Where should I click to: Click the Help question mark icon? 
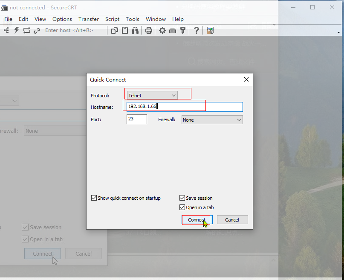197,30
